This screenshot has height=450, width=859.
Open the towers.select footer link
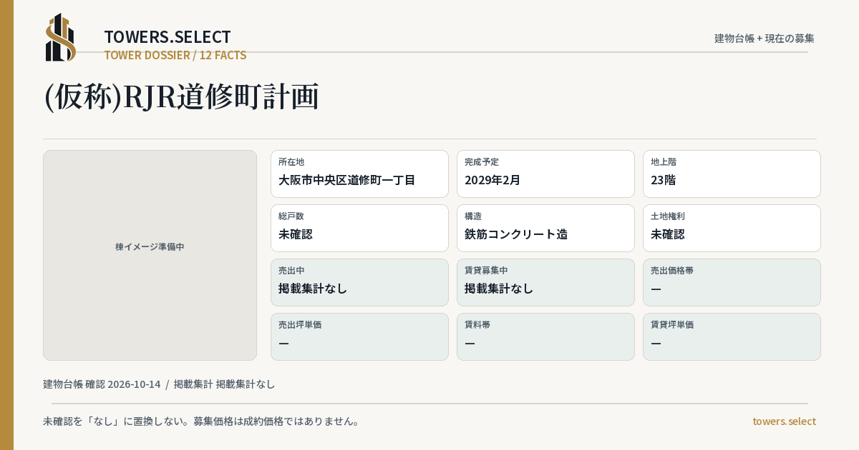pyautogui.click(x=784, y=421)
